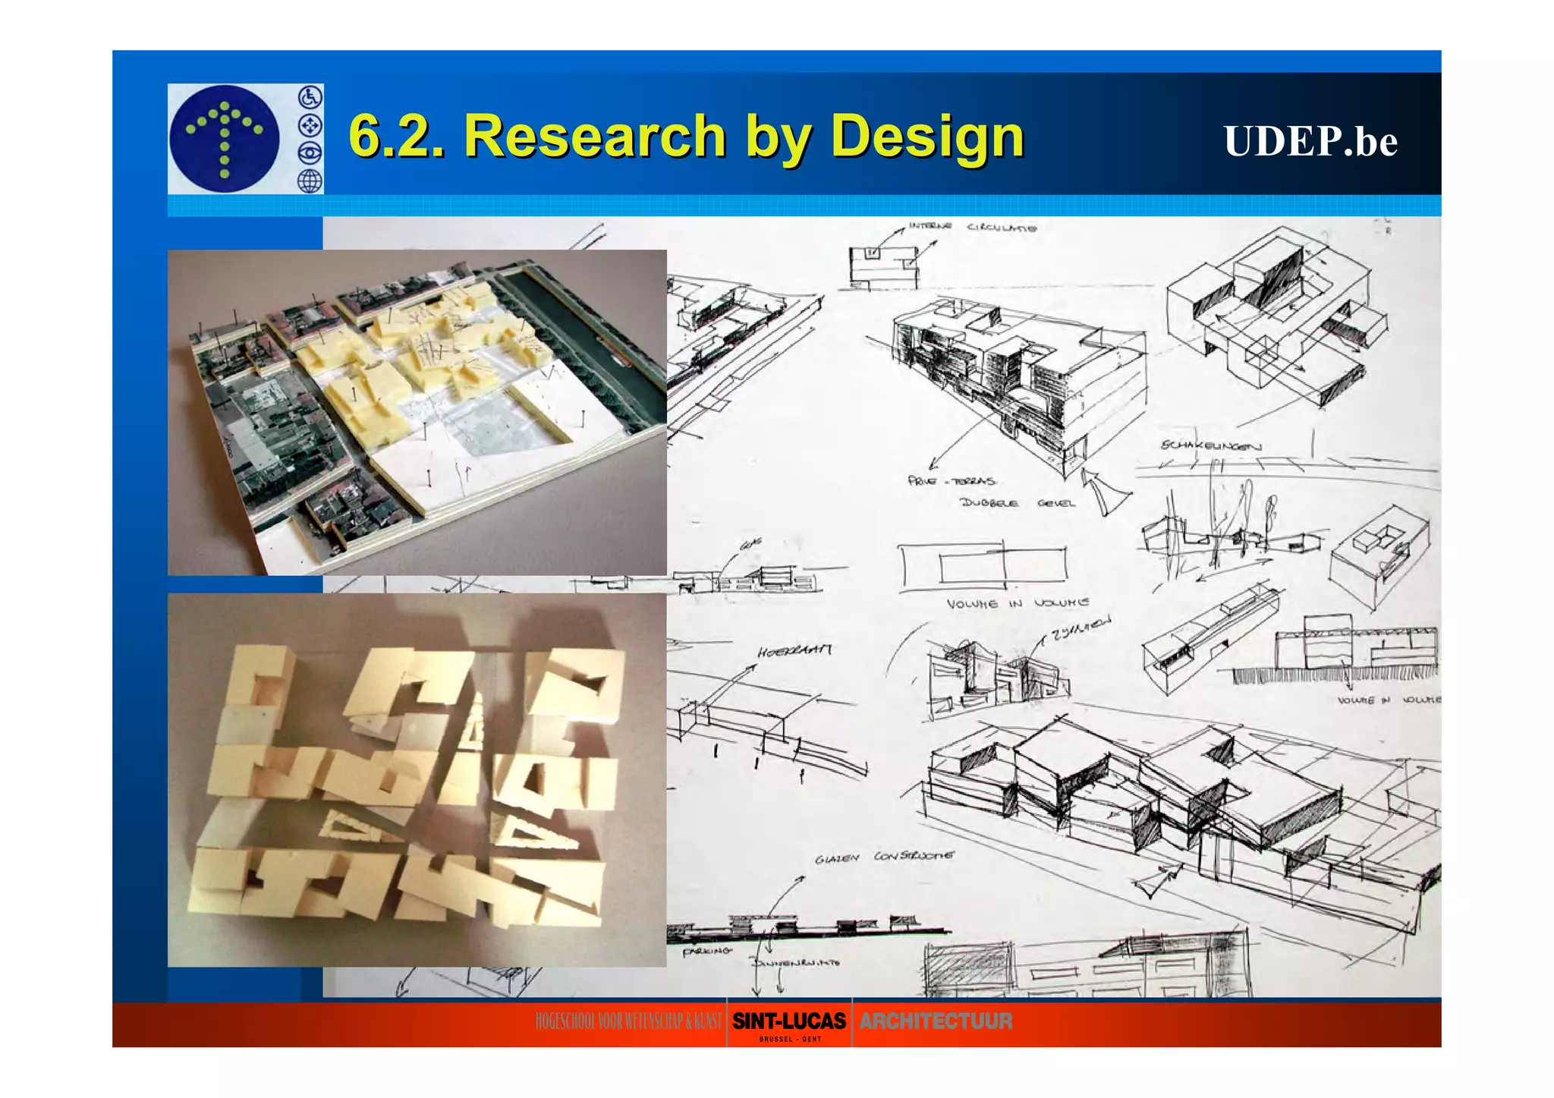Screen dimensions: 1554x1098
Task: Click the 'INTERNE CIRCULATIE' sketch label
Action: pyautogui.click(x=973, y=227)
